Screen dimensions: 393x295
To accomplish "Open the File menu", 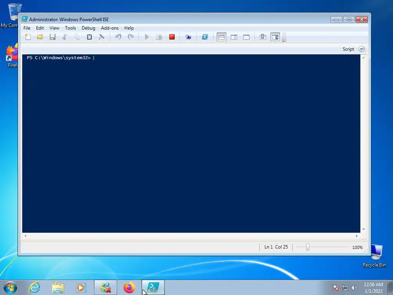I will click(27, 28).
